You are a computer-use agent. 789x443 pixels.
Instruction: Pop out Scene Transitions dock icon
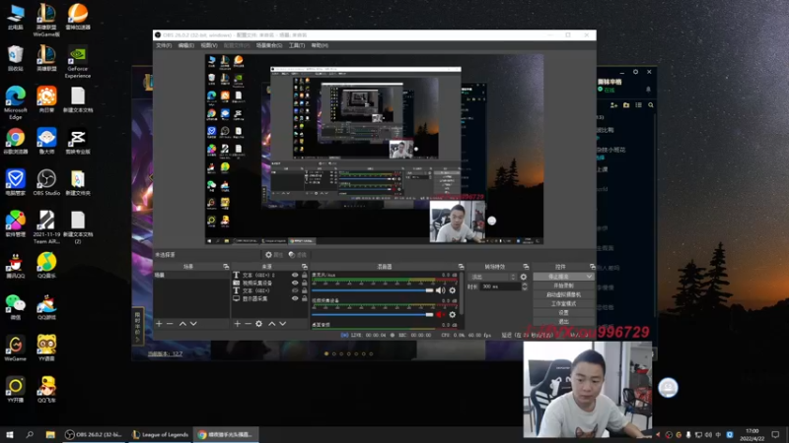[x=526, y=266]
